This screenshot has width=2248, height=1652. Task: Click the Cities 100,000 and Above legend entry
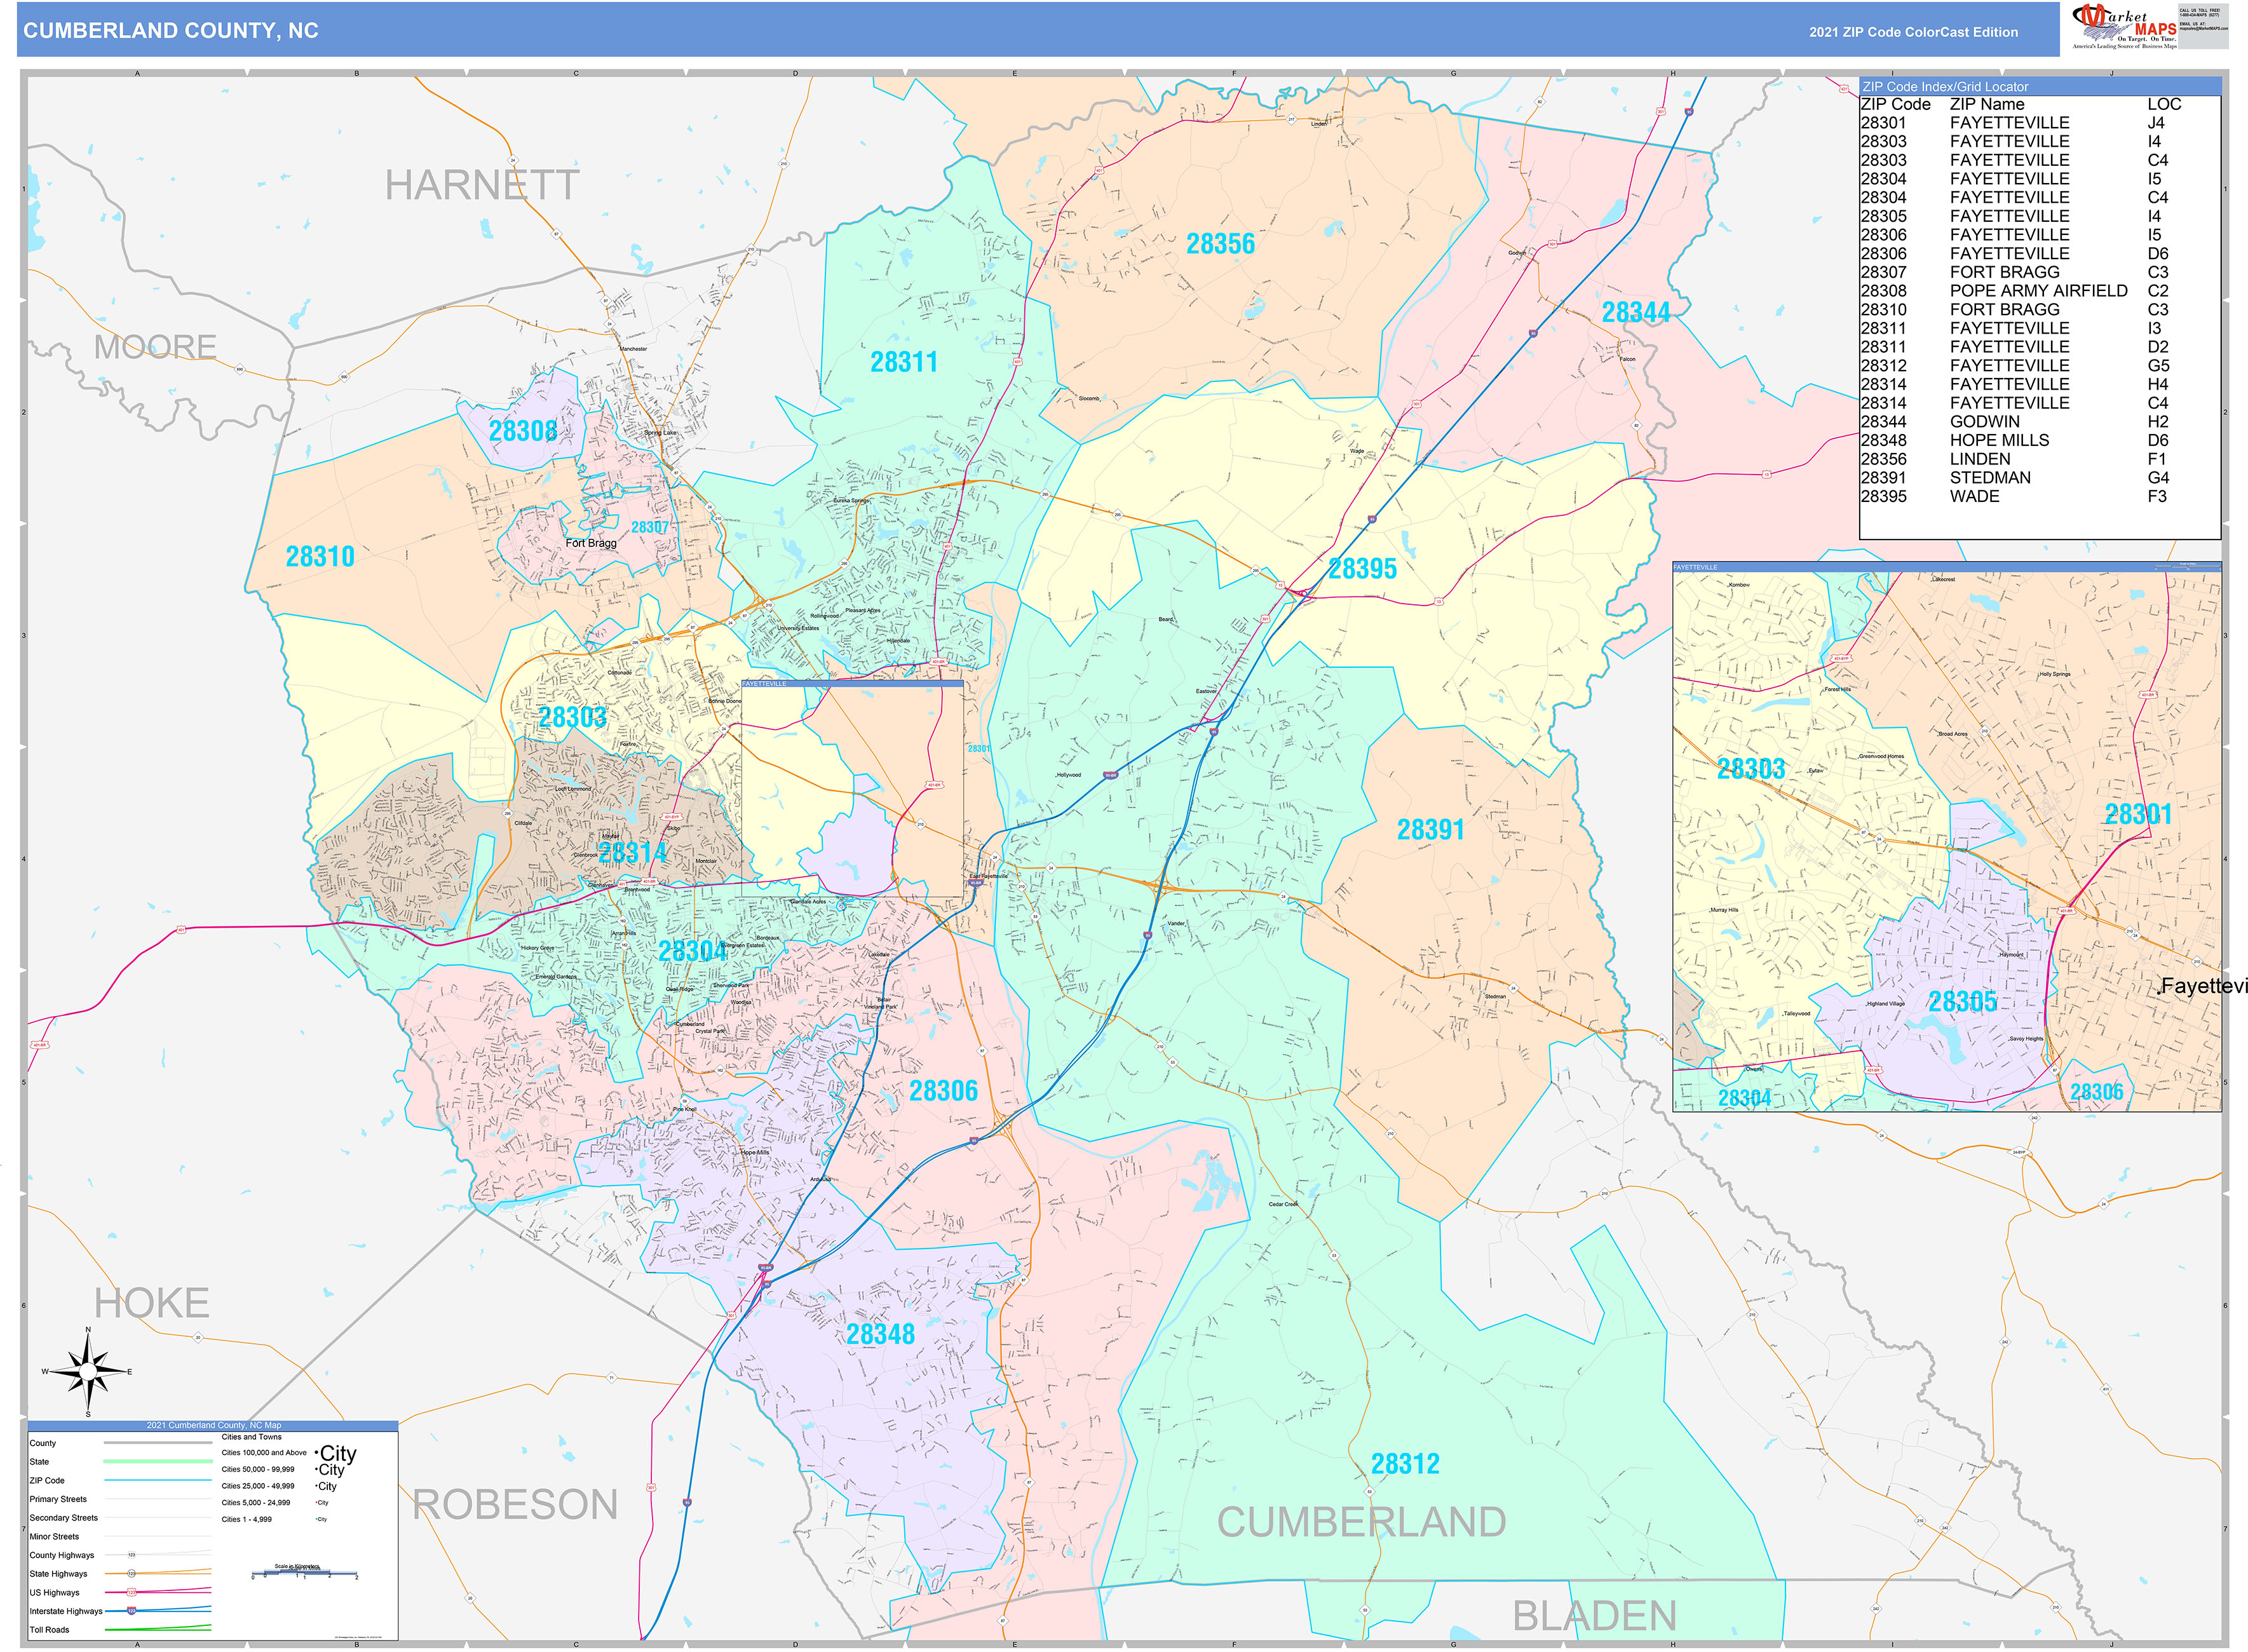(289, 1453)
